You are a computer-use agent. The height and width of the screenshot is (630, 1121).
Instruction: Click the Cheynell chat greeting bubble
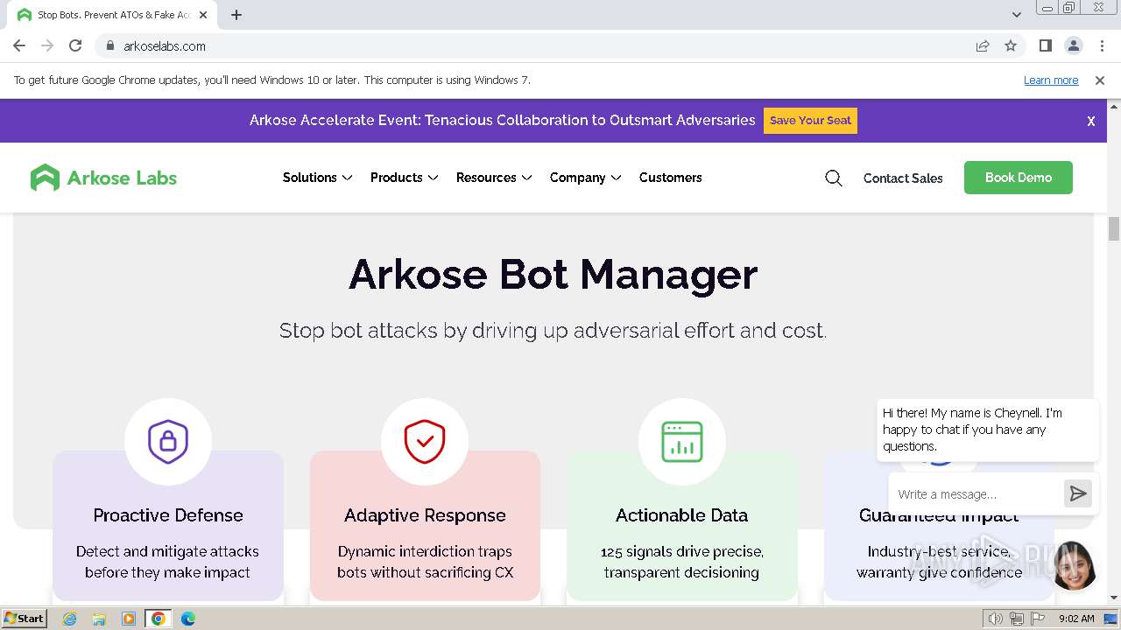click(x=987, y=430)
